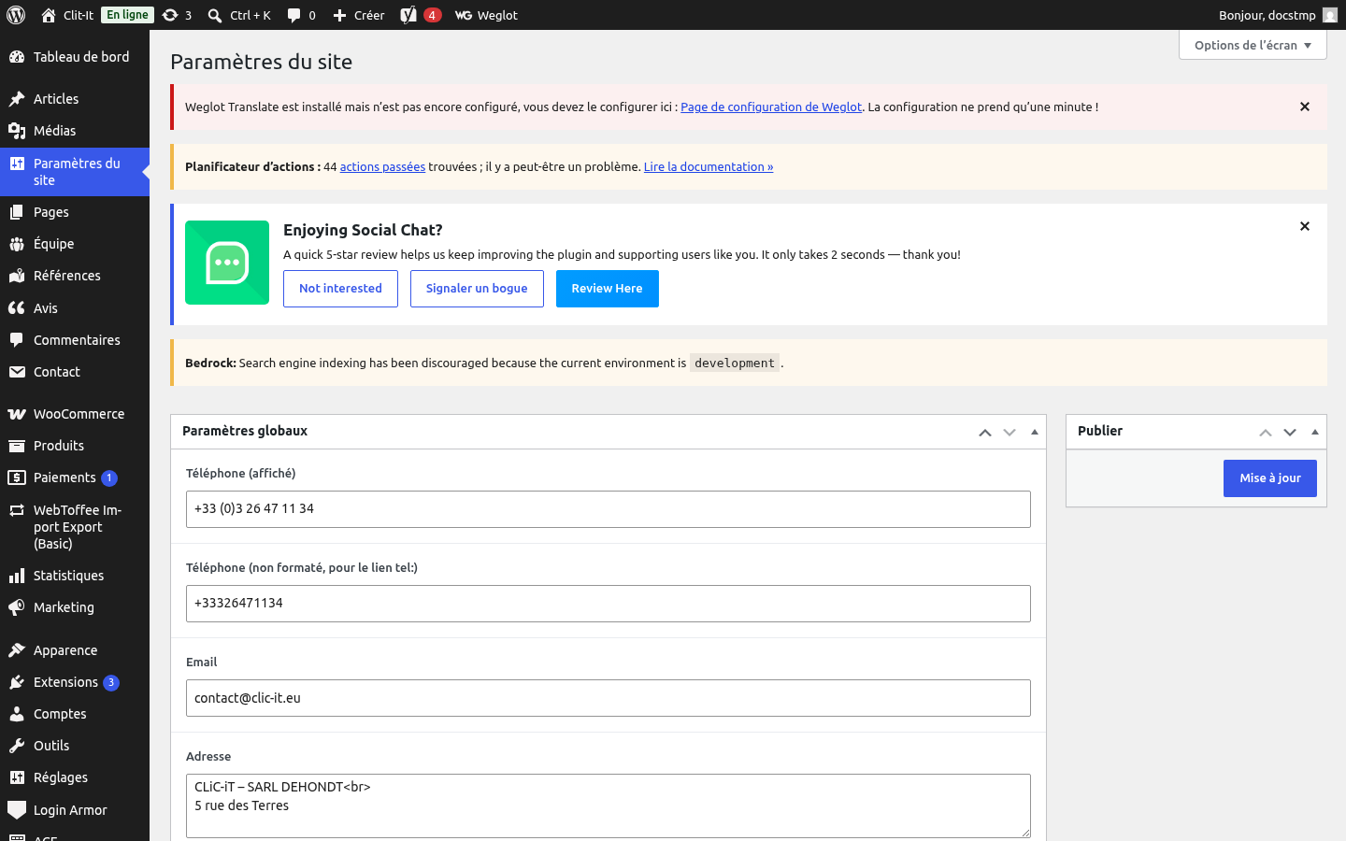Click the Marketing megaphone icon

(x=17, y=607)
